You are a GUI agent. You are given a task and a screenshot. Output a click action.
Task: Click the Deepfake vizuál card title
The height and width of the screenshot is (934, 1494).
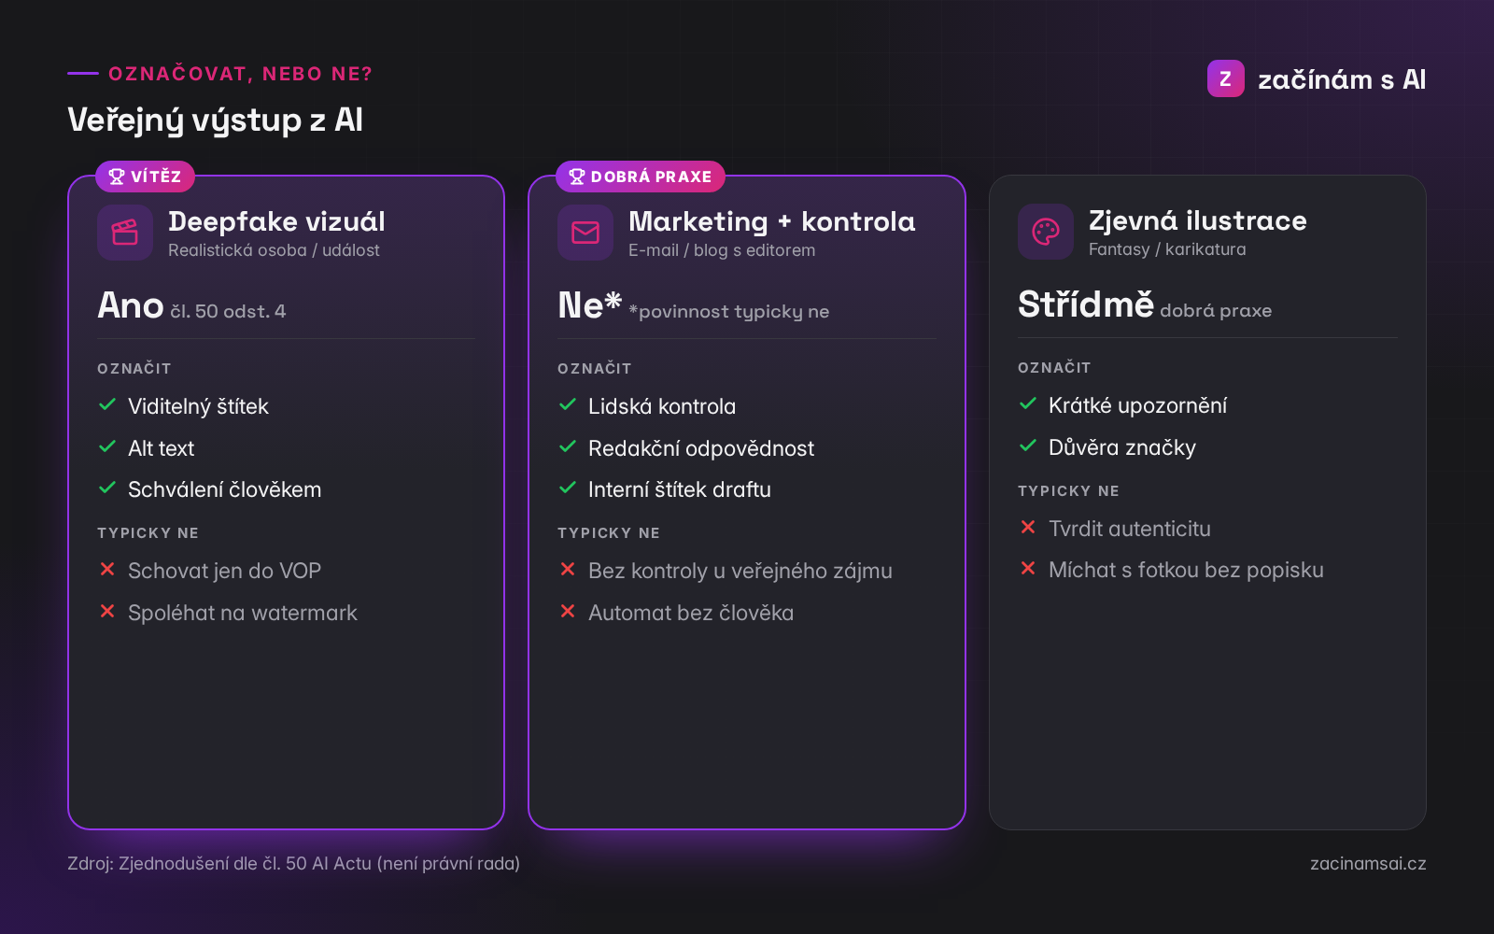[276, 221]
